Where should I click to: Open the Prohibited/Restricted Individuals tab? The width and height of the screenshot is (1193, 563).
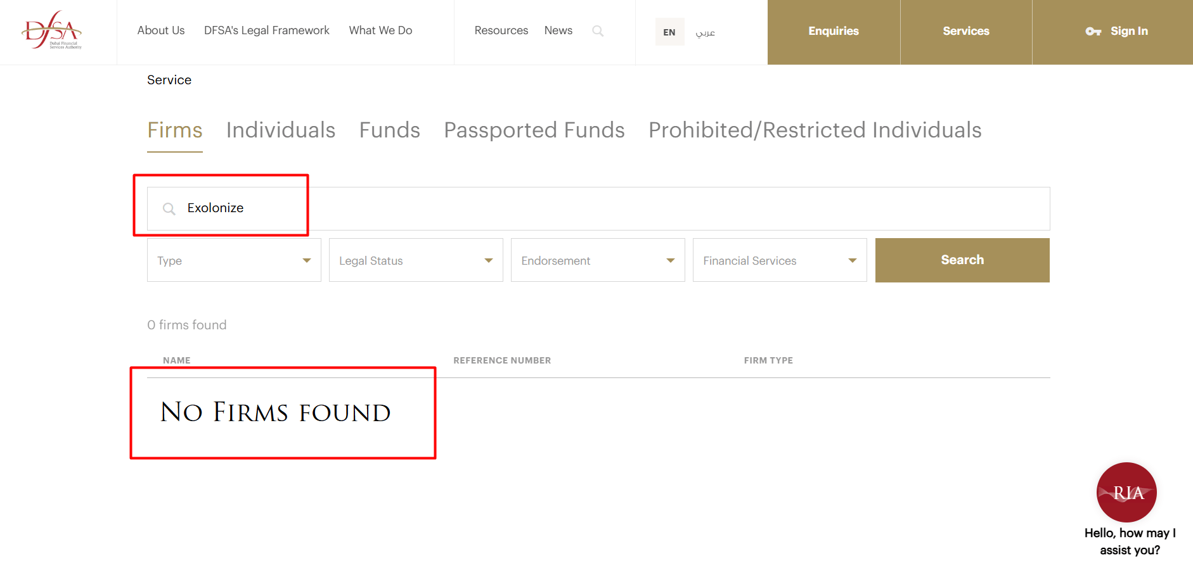coord(815,130)
